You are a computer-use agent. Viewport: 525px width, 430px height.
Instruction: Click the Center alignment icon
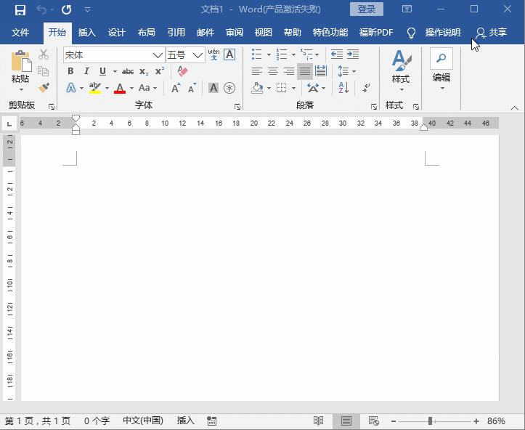pyautogui.click(x=273, y=71)
